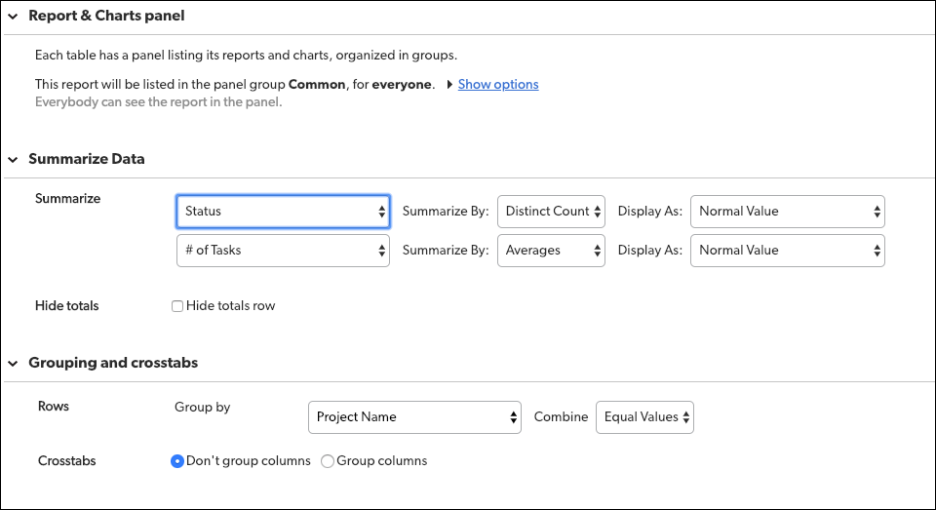The height and width of the screenshot is (510, 936).
Task: Click the Crosstabs label
Action: [x=67, y=461]
